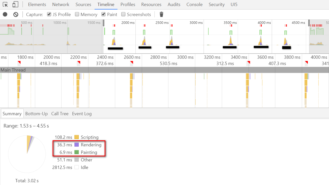Click the summary pie chart
Image resolution: width=329 pixels, height=185 pixels.
[27, 154]
